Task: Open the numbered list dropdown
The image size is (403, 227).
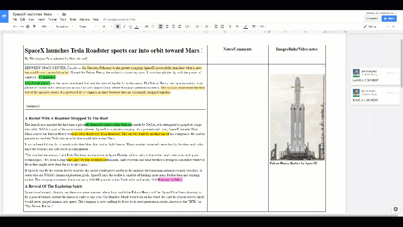Action: (x=198, y=26)
